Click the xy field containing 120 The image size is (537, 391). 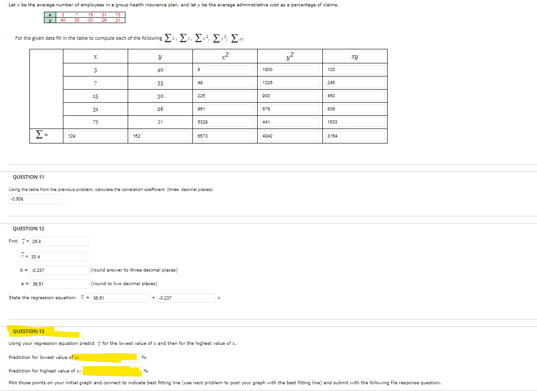coord(354,69)
